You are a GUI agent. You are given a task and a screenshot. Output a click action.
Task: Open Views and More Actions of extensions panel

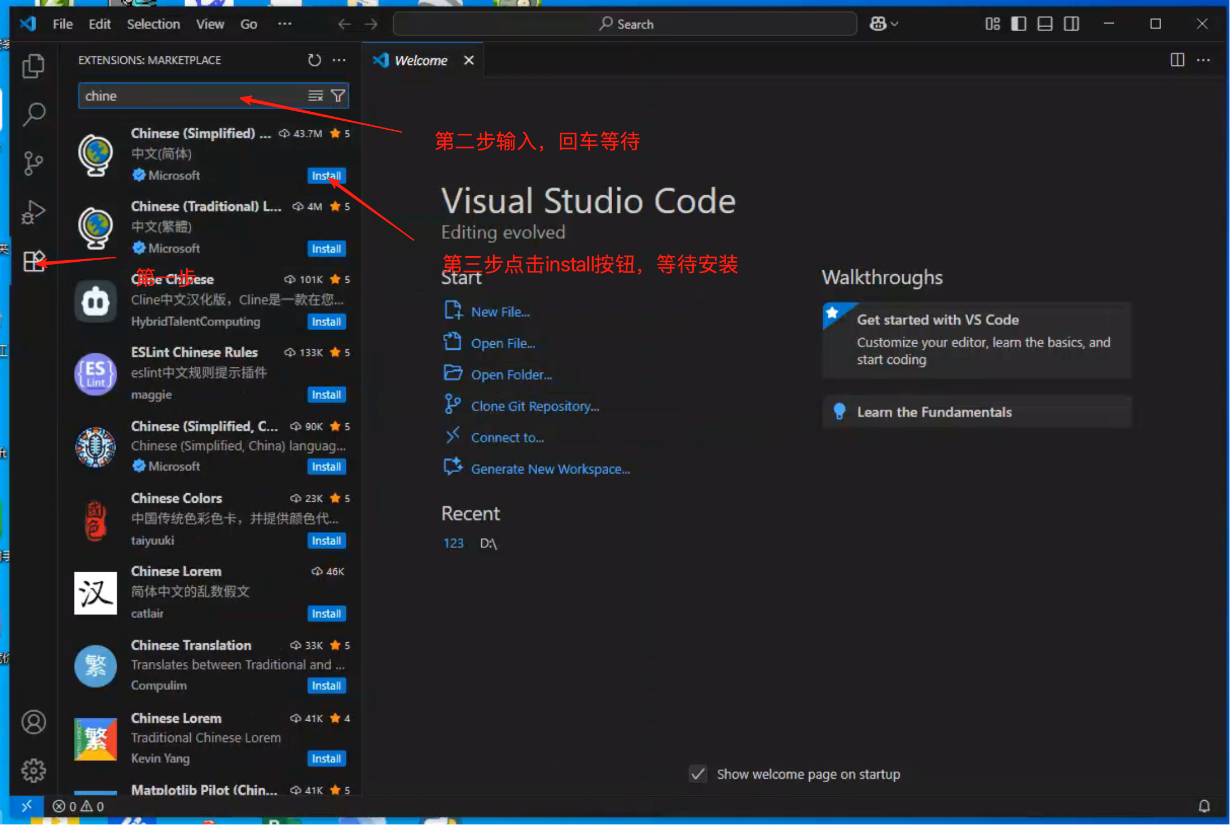(339, 60)
